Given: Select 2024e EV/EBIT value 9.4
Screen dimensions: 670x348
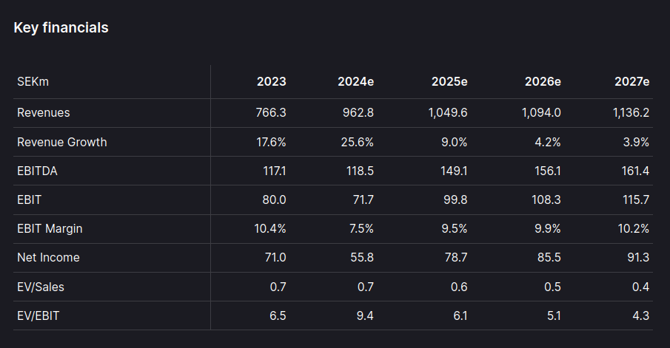Looking at the screenshot, I should [365, 315].
